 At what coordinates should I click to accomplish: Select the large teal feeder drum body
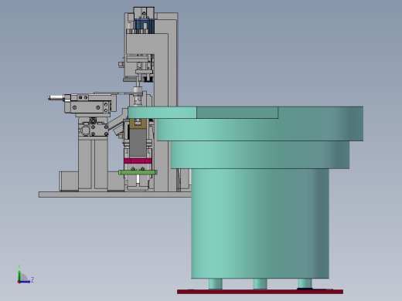tap(260, 223)
